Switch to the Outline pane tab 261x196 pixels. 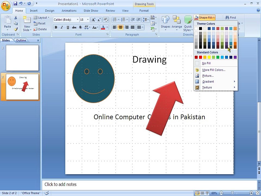point(21,40)
